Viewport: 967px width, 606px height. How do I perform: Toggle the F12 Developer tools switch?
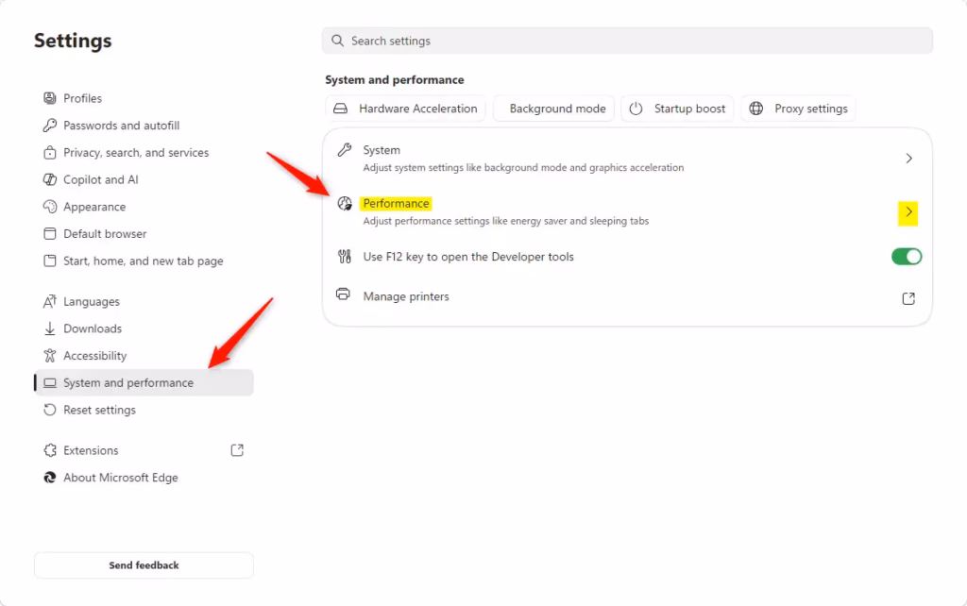click(907, 257)
